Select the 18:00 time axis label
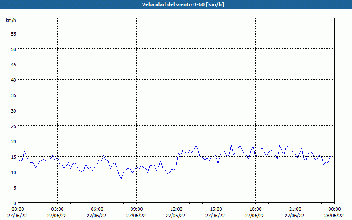 click(255, 209)
